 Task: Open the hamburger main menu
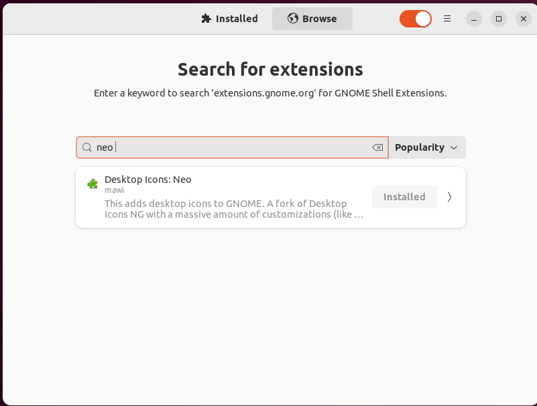click(447, 19)
